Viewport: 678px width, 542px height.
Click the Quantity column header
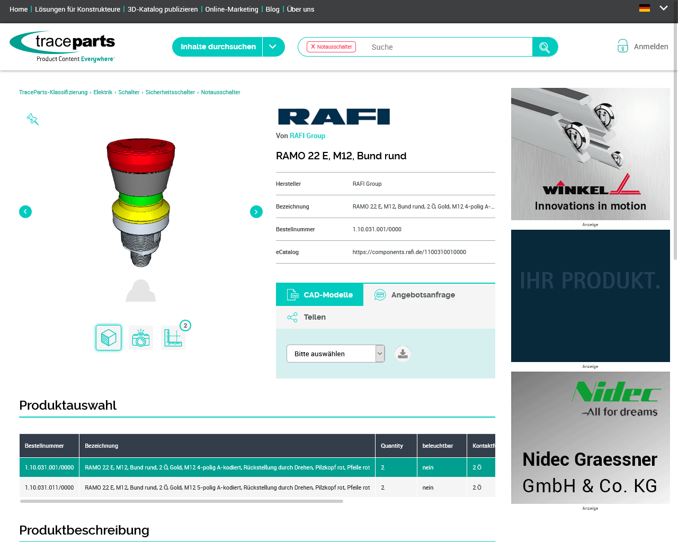click(x=396, y=446)
